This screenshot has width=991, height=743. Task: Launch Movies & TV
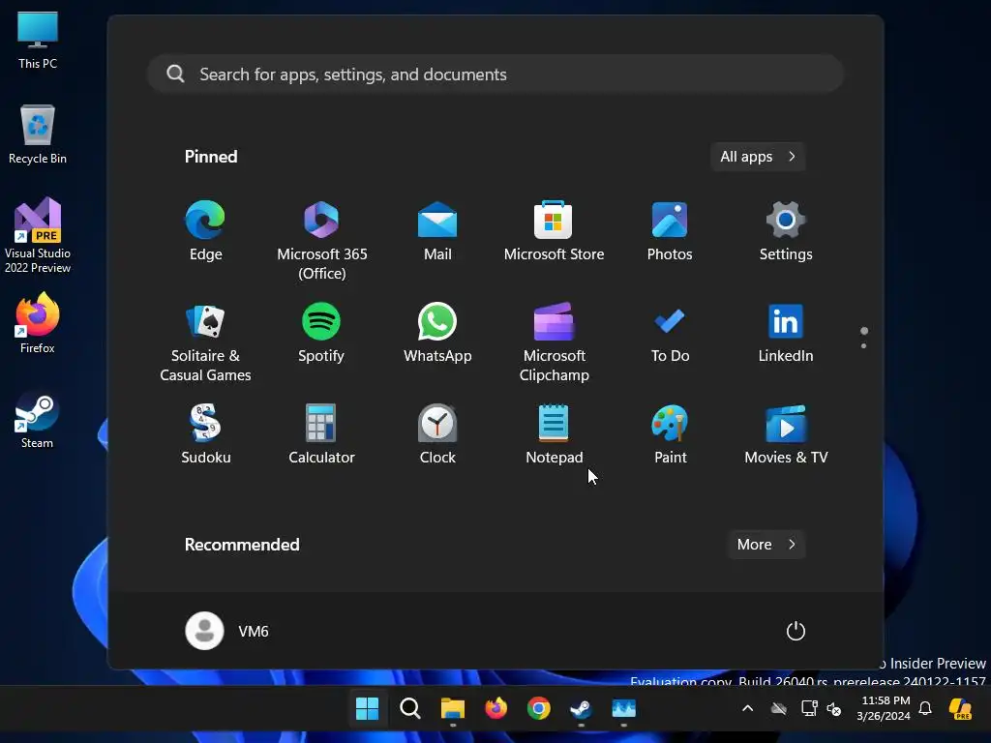[x=786, y=434]
